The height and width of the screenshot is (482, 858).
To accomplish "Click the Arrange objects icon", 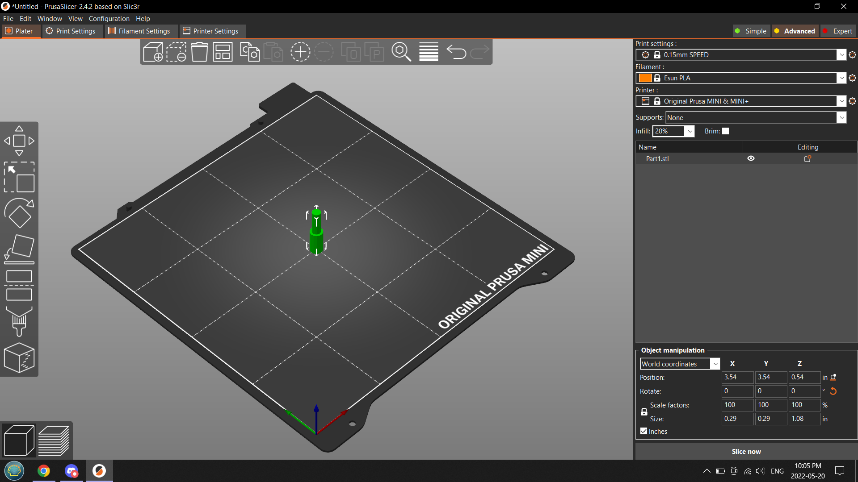I will click(x=223, y=52).
